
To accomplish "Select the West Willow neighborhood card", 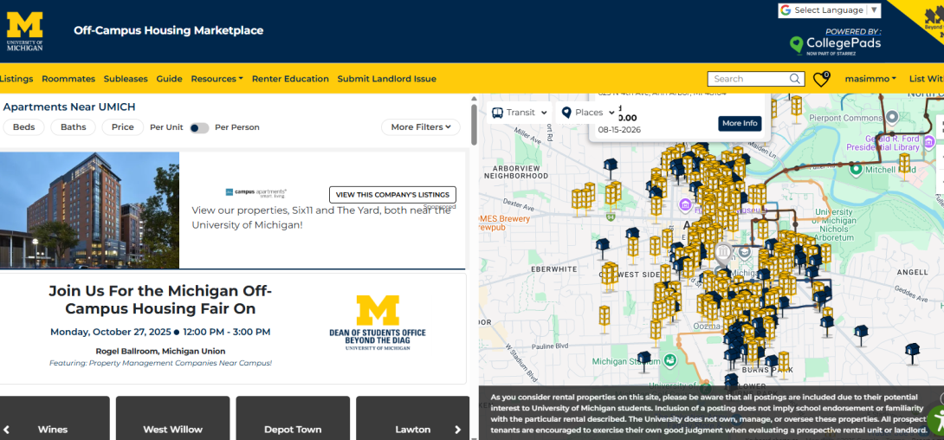I will pos(173,417).
